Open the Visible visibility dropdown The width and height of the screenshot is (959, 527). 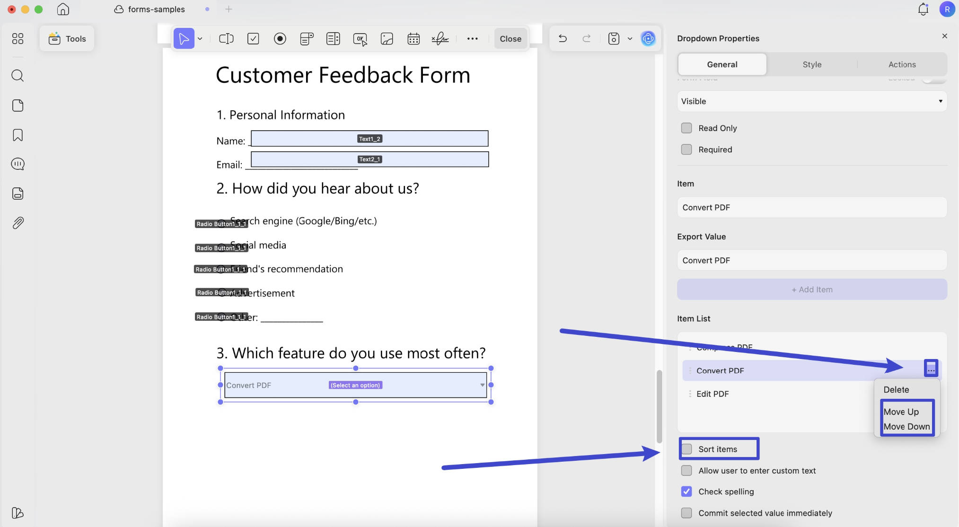coord(812,101)
